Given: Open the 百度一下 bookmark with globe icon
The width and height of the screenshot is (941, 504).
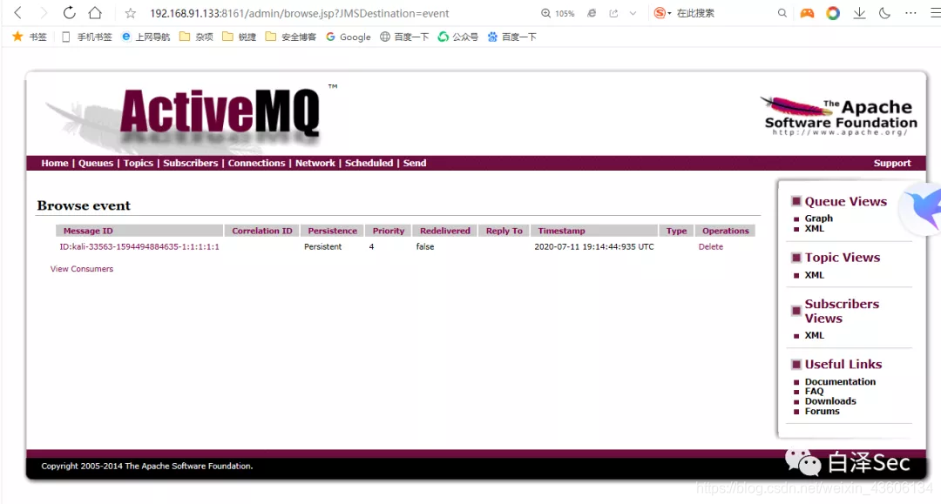Looking at the screenshot, I should coord(404,37).
